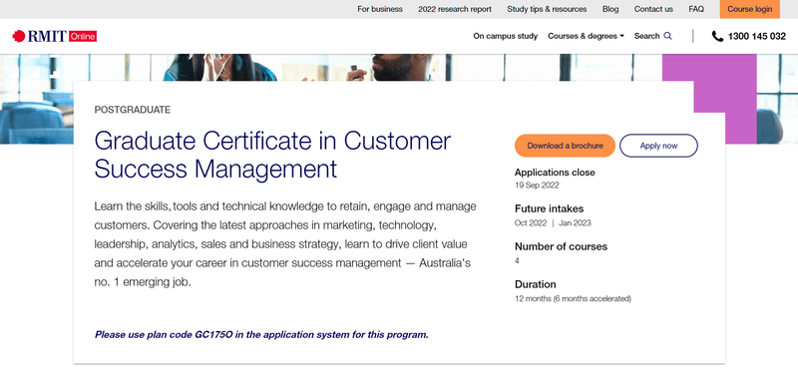798x377 pixels.
Task: Click the Number of courses heading
Action: pos(561,246)
